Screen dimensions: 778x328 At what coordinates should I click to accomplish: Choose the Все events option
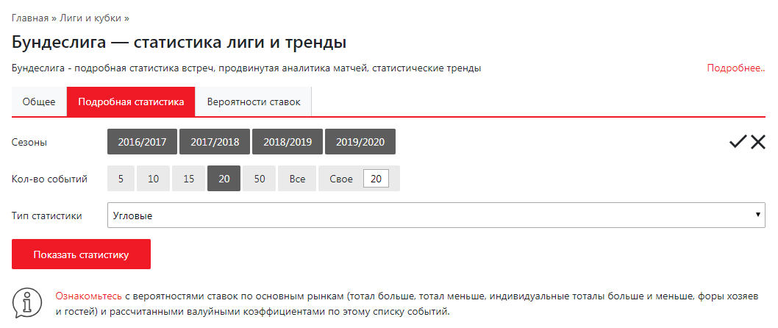point(297,179)
